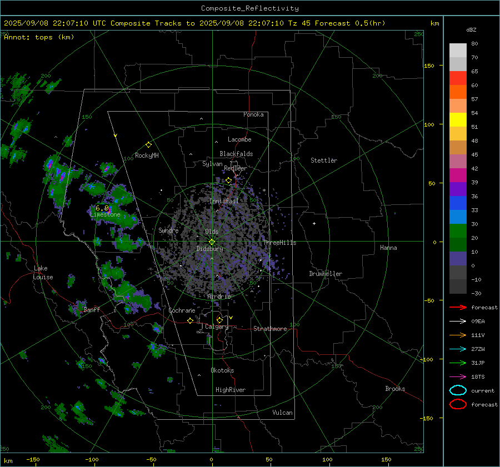Viewport: 500px width, 467px height.
Task: Click the red forecast arrow in legend
Action: pyautogui.click(x=458, y=307)
